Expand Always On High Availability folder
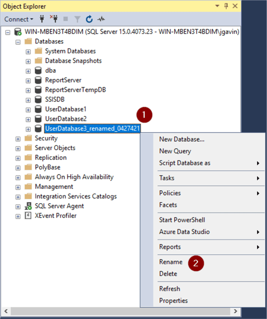The width and height of the screenshot is (267, 319). [x=18, y=178]
